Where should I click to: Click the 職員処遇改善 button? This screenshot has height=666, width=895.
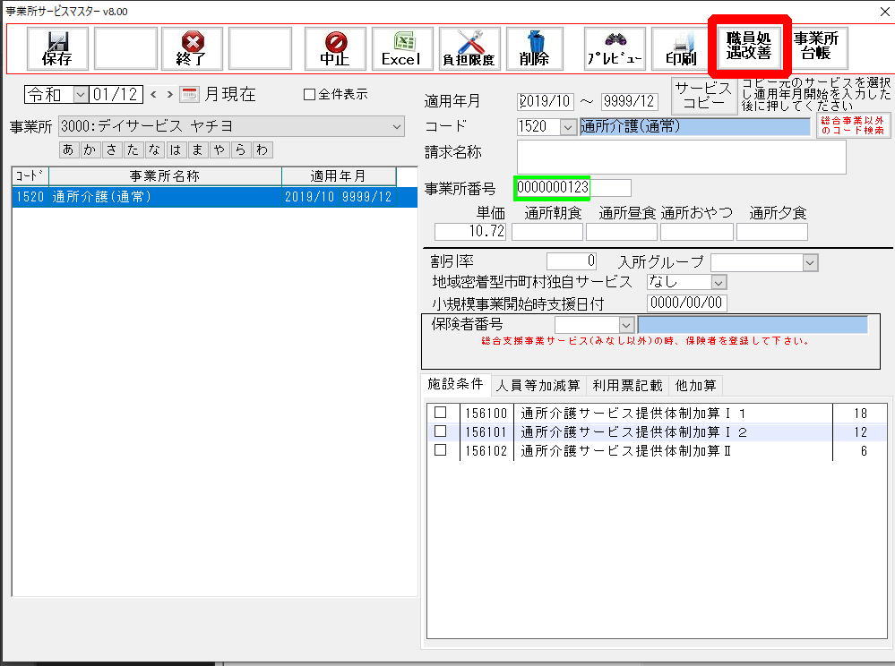coord(749,46)
